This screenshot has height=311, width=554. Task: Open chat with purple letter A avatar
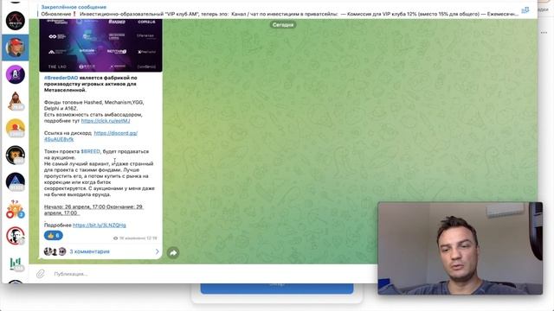click(x=16, y=74)
